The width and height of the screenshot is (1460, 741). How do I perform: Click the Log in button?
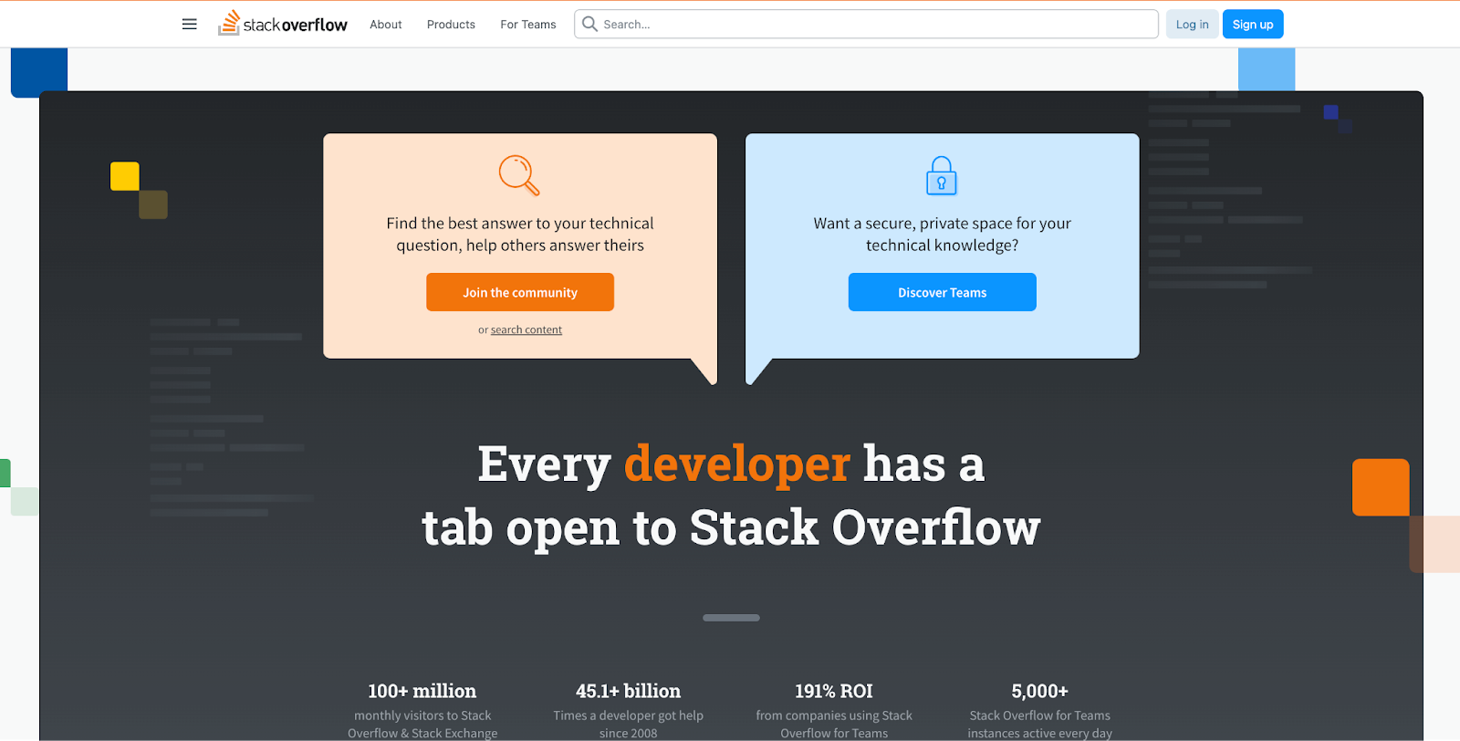click(x=1192, y=25)
